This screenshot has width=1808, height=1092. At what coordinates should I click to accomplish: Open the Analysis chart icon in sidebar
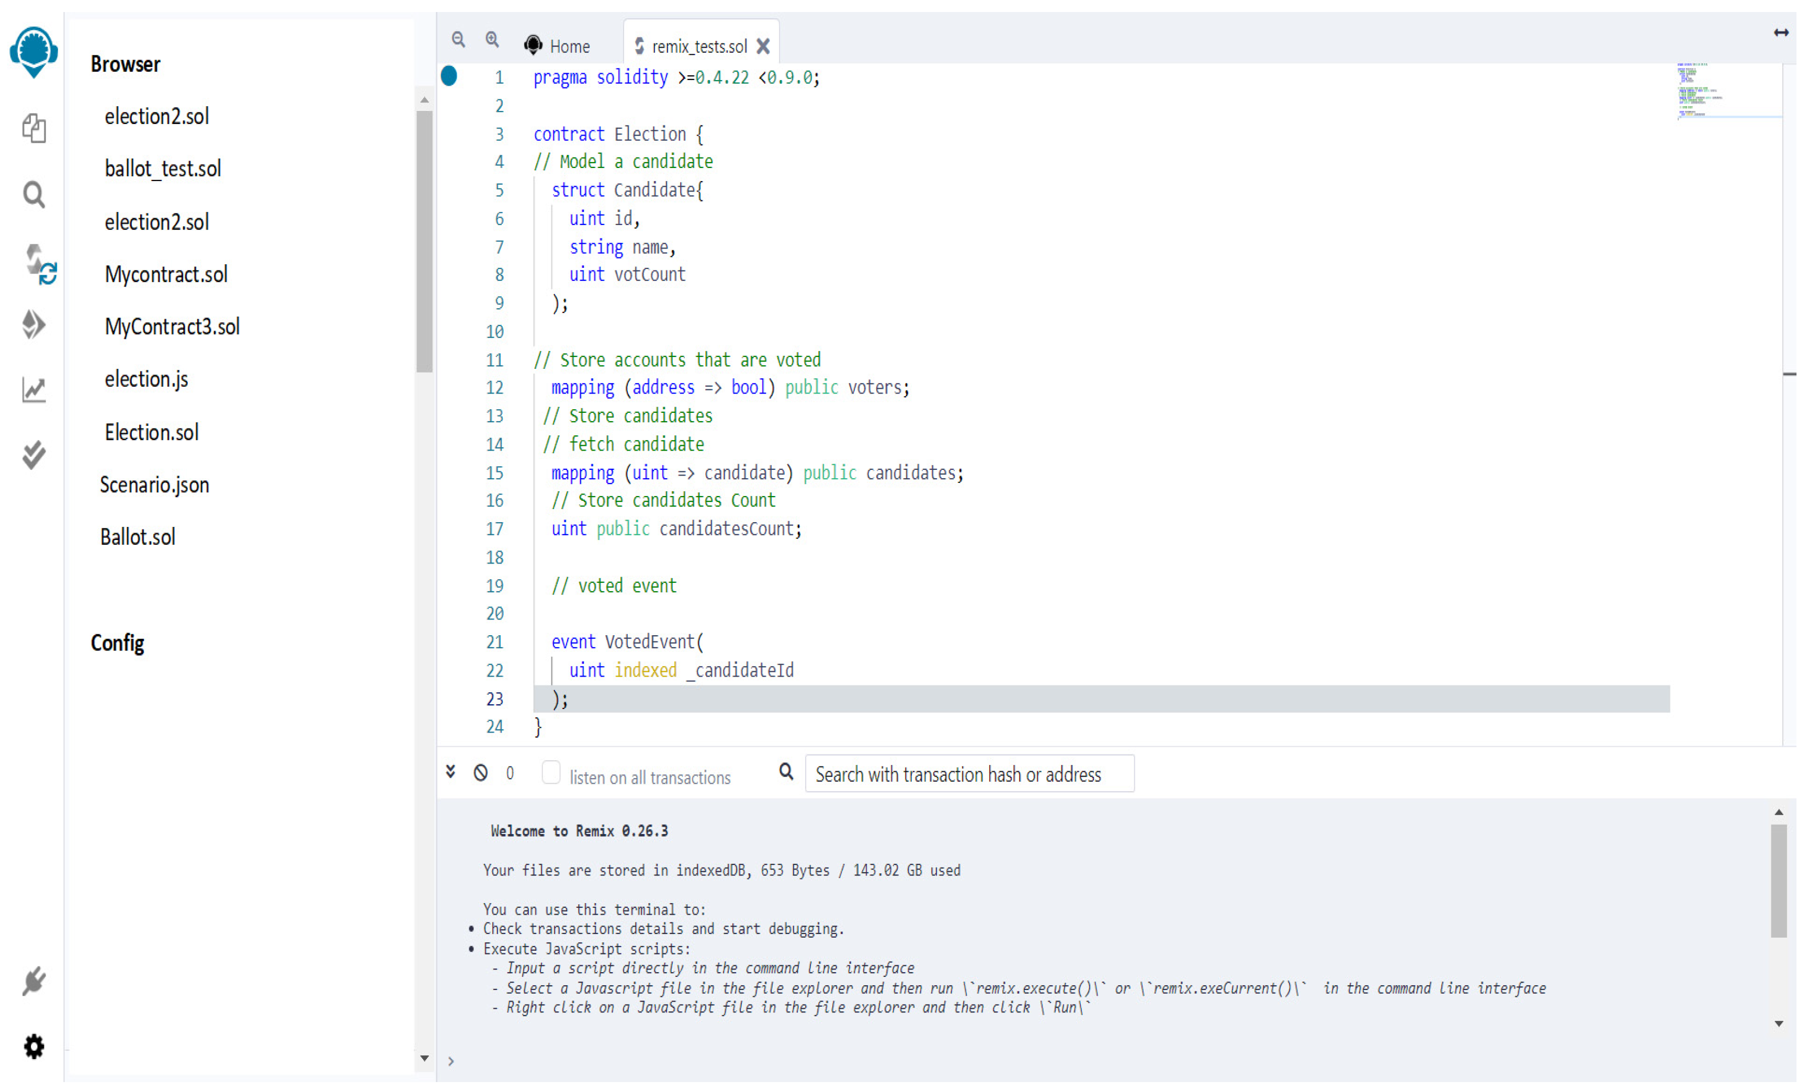click(34, 390)
